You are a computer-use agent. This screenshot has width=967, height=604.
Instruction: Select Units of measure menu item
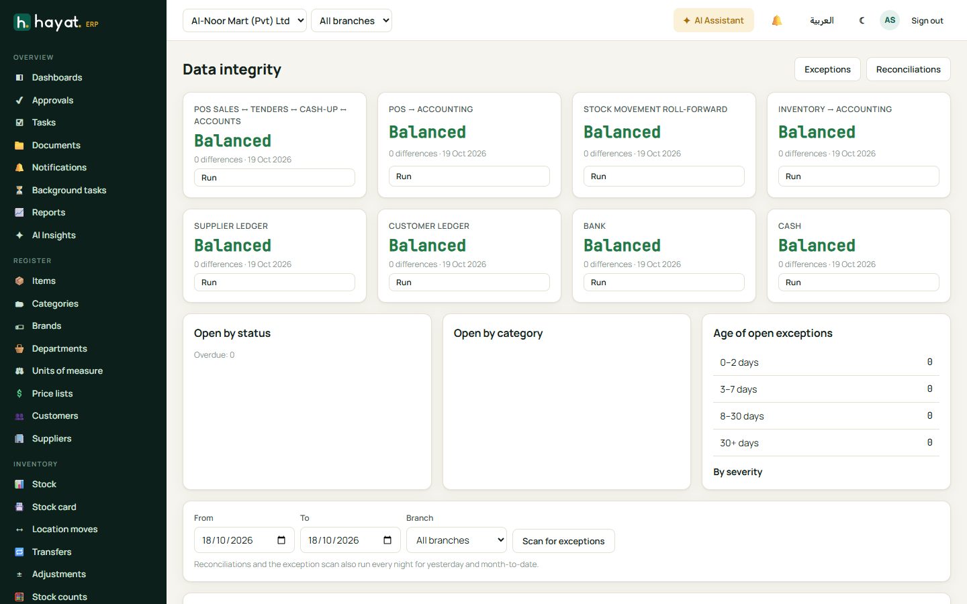click(67, 371)
